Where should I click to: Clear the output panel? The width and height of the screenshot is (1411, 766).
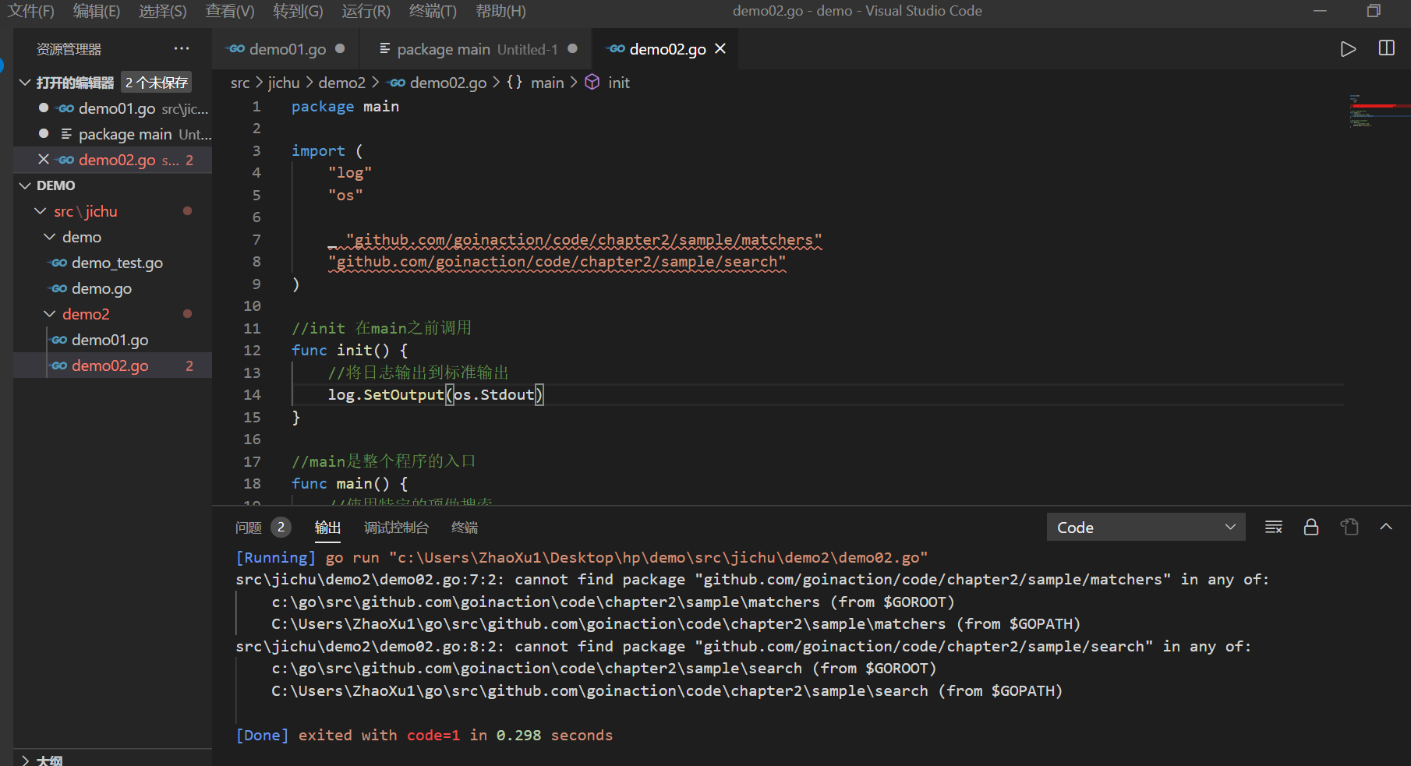point(1274,528)
